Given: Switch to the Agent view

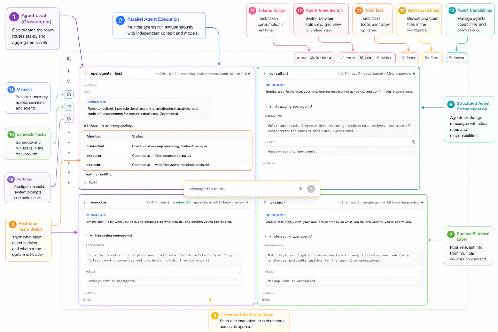Looking at the screenshot, I should [348, 58].
